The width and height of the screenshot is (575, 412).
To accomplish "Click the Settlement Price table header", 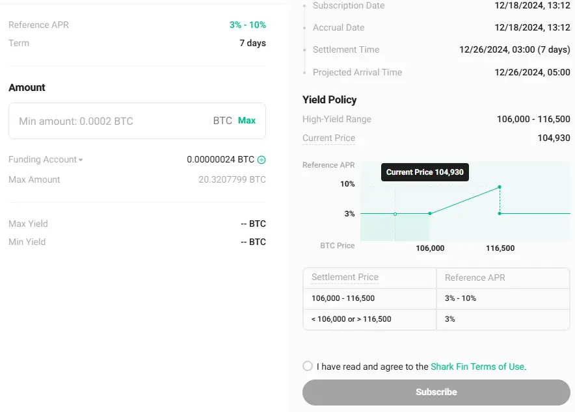I will tap(345, 277).
